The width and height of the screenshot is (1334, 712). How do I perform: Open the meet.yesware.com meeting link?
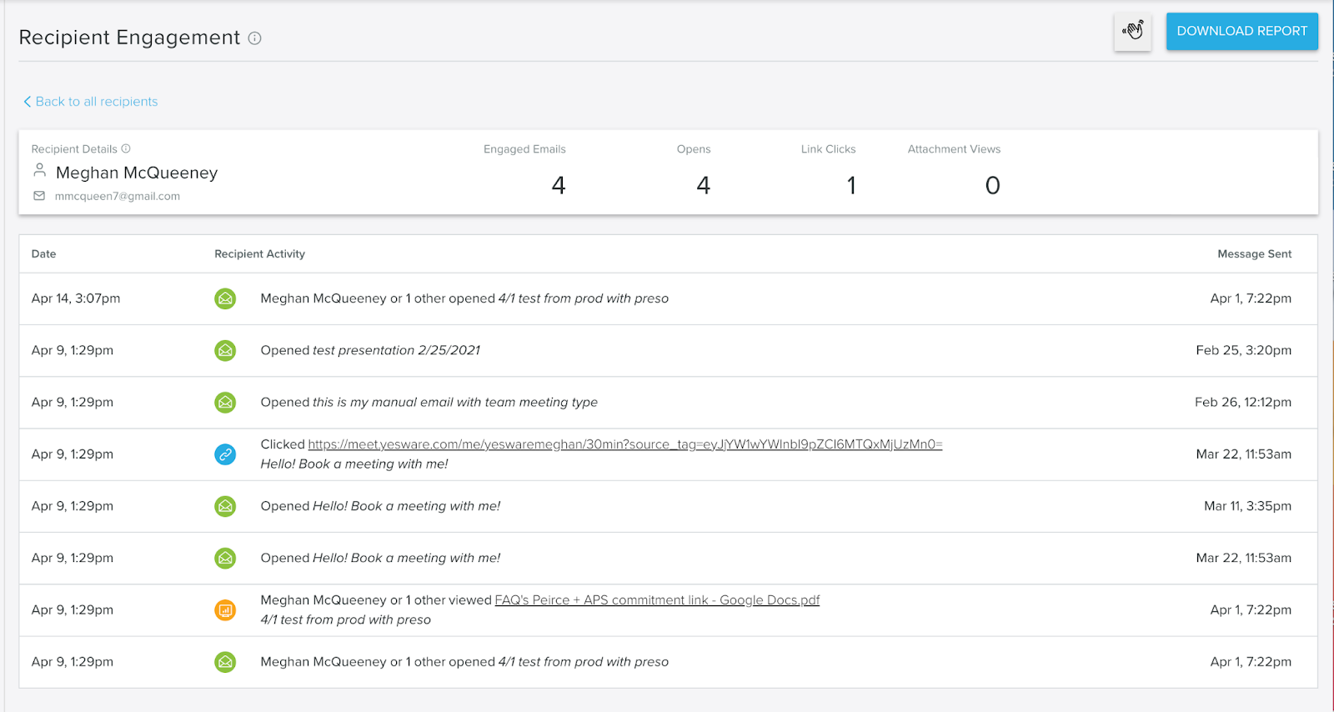tap(624, 444)
